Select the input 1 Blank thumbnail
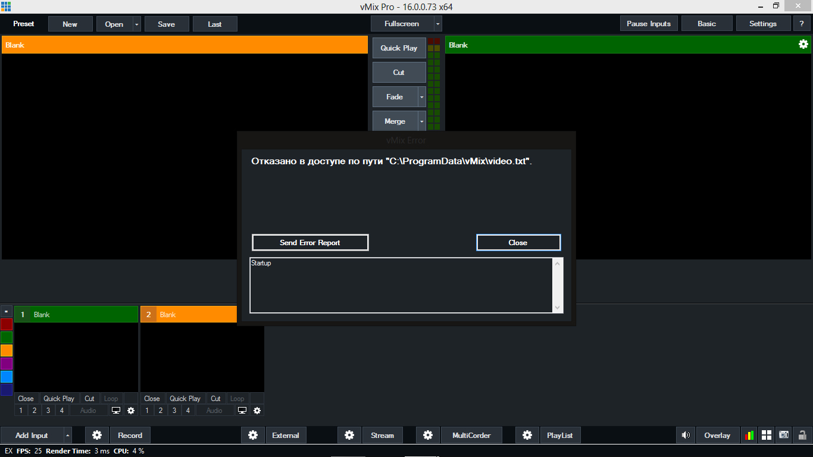The image size is (813, 457). (x=76, y=357)
